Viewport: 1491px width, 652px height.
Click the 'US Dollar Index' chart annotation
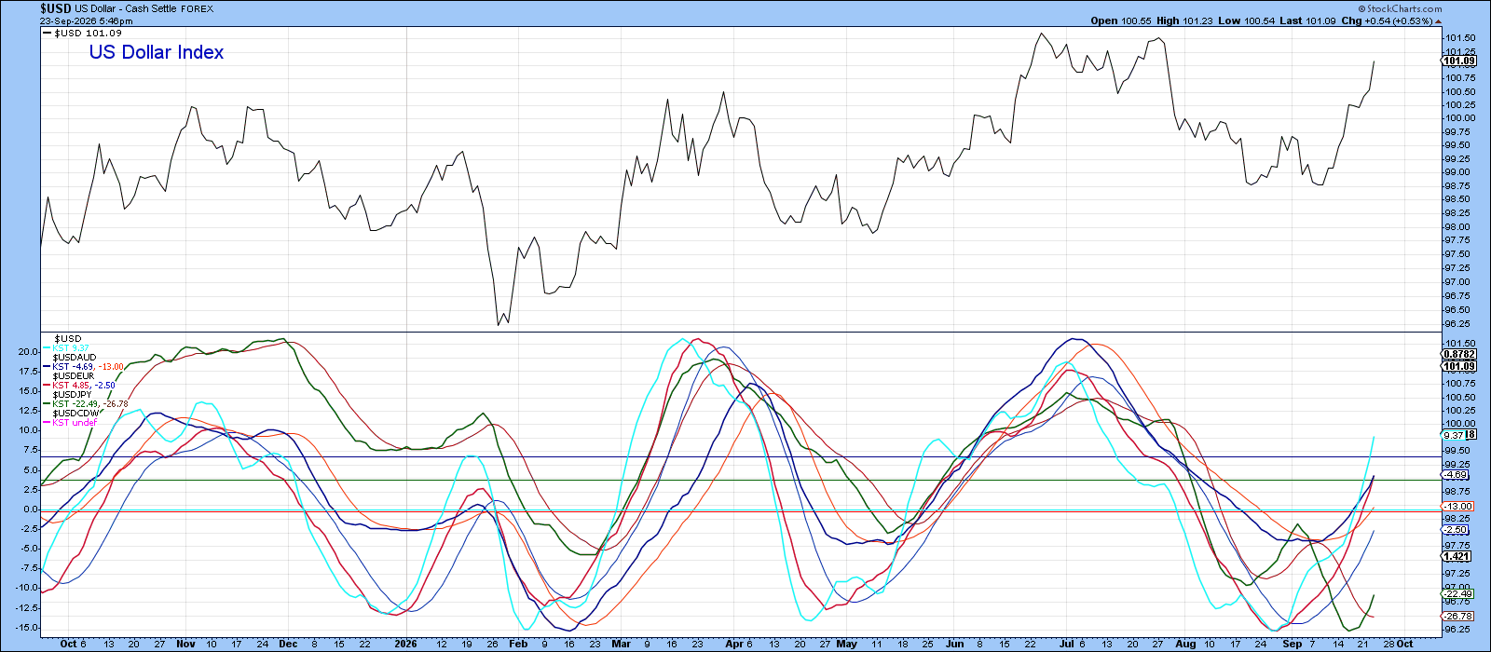tap(157, 52)
